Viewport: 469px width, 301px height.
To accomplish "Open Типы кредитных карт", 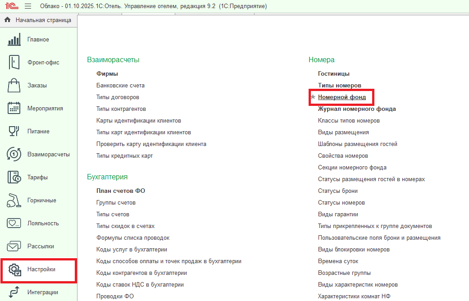I will (x=124, y=155).
